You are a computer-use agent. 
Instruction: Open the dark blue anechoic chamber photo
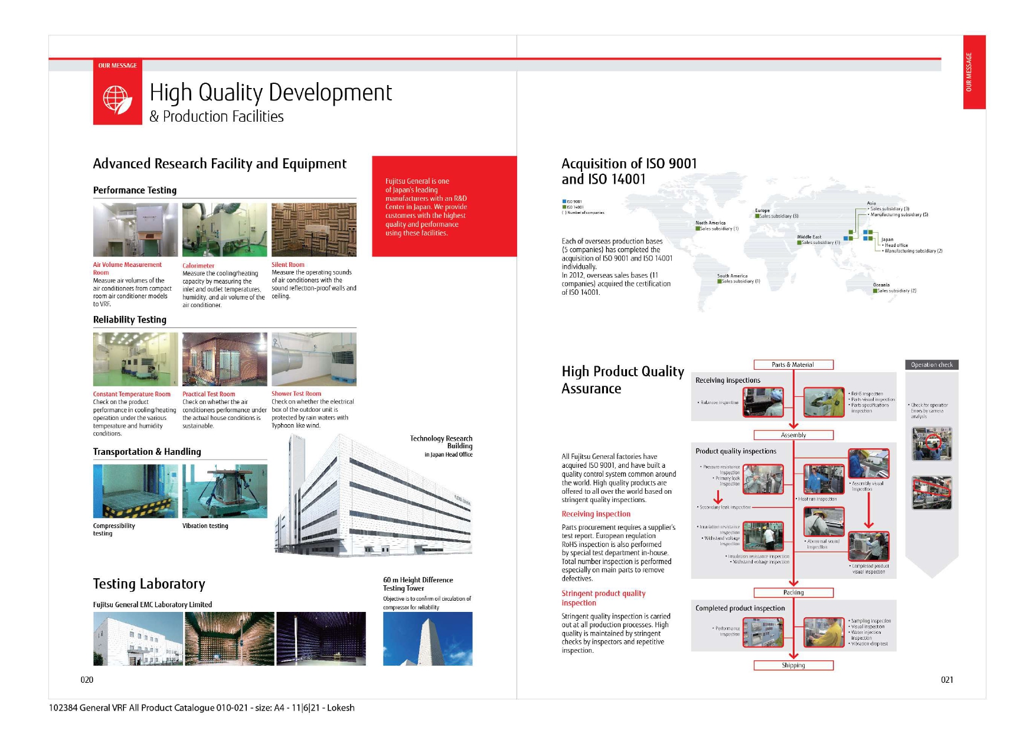(x=321, y=638)
